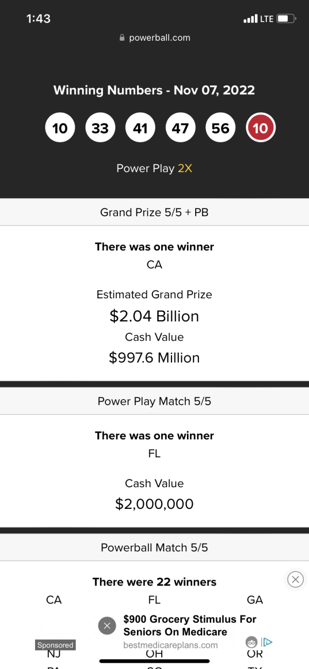Tap the white ball number 47
This screenshot has height=669, width=309.
coord(180,128)
